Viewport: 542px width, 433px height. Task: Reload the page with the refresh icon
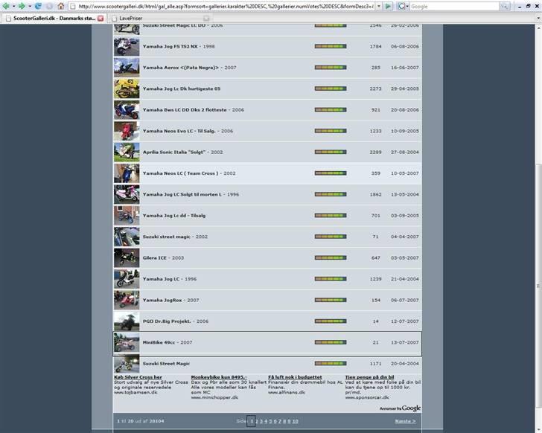pyautogui.click(x=38, y=6)
